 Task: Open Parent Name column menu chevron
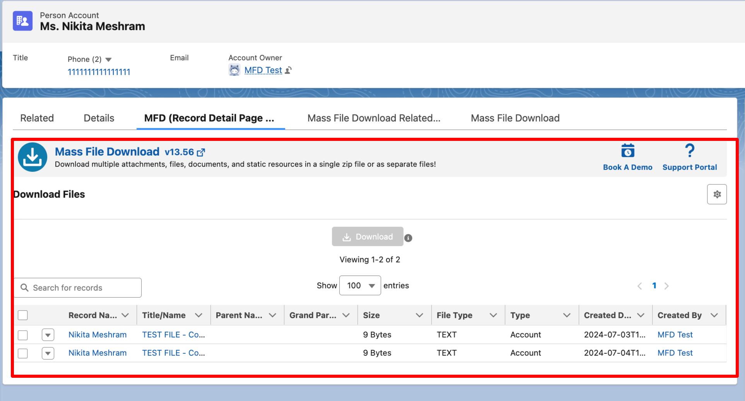272,315
